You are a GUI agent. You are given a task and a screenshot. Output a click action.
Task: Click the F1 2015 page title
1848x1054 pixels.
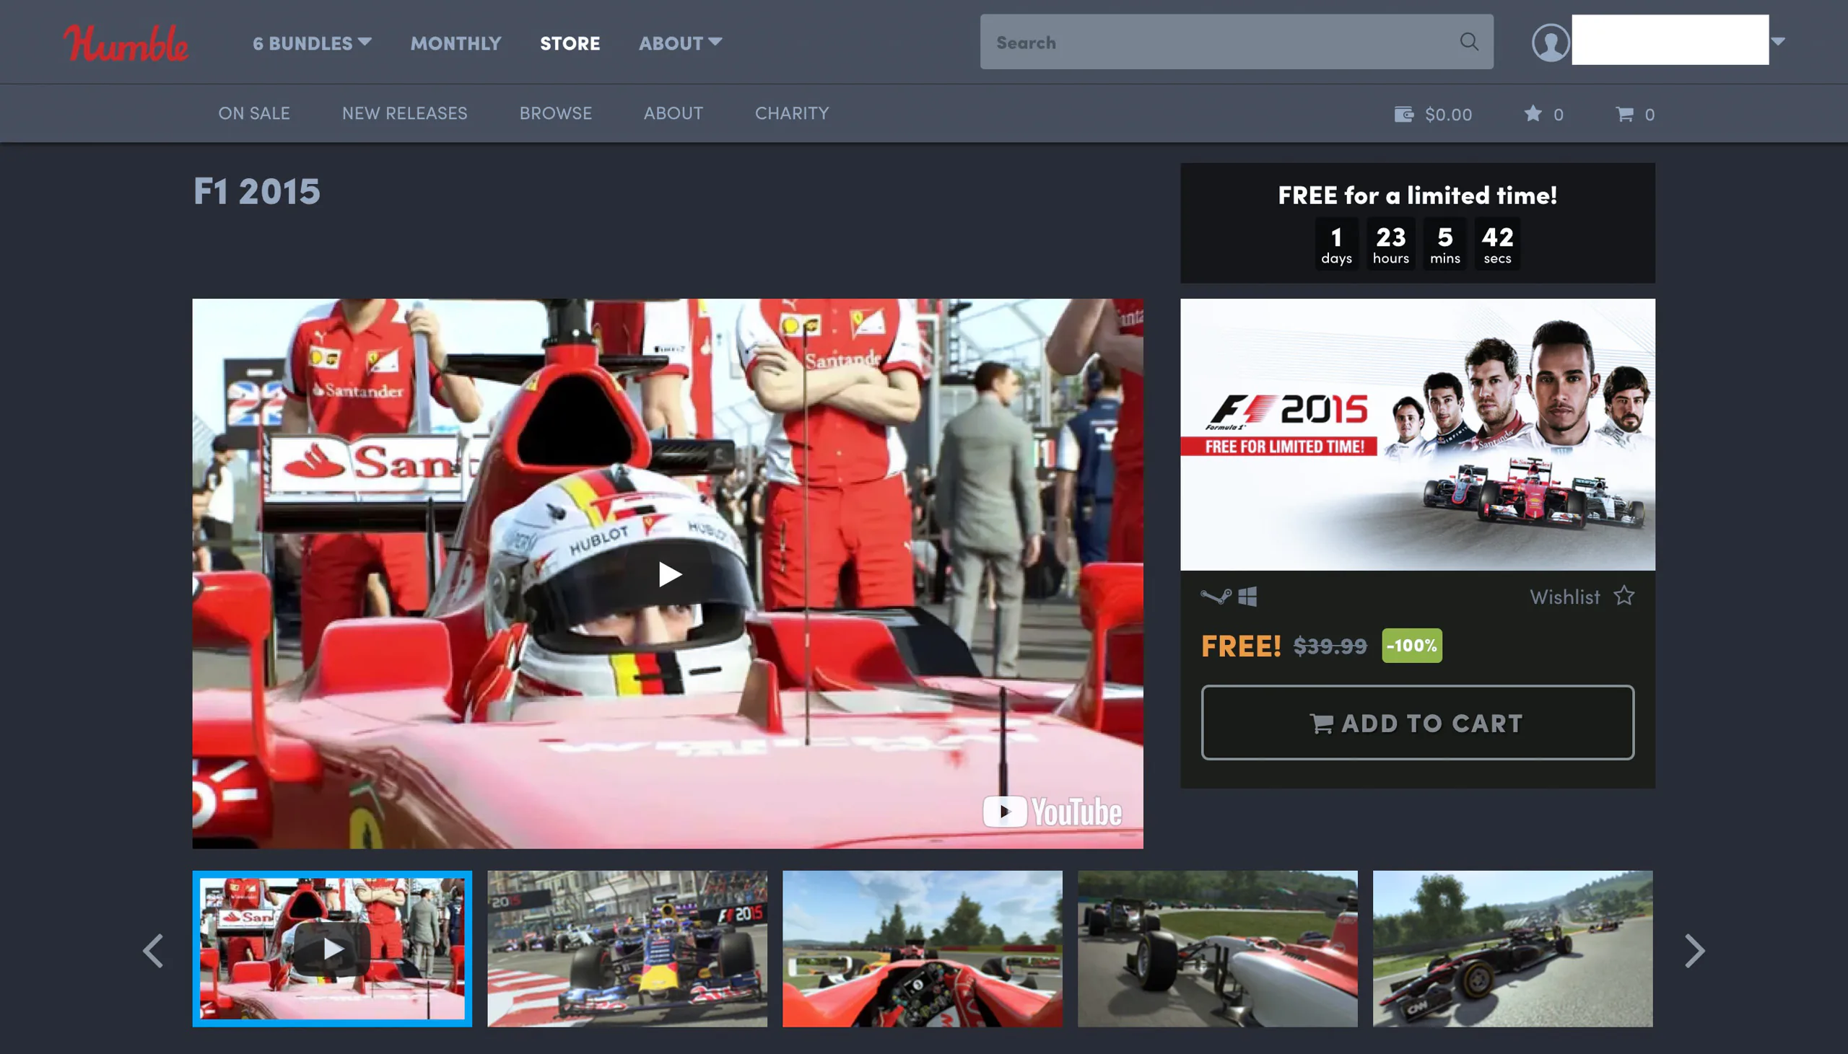point(256,192)
